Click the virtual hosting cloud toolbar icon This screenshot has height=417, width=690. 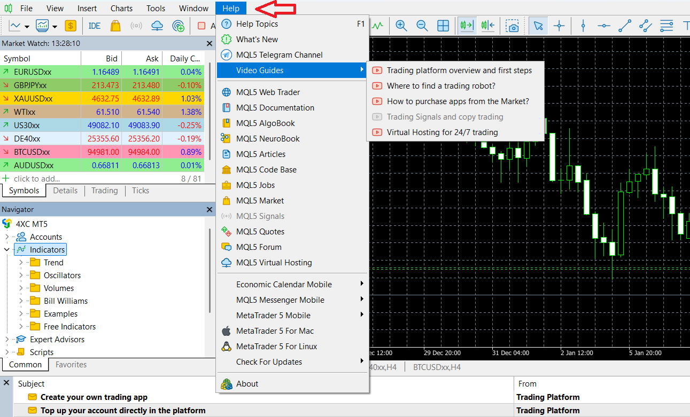158,26
